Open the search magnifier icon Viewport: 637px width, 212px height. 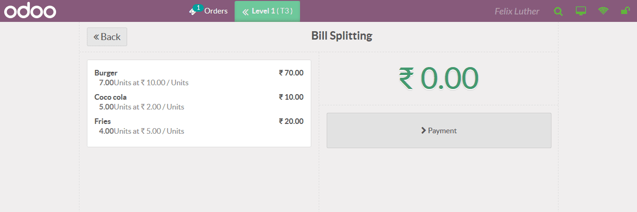pyautogui.click(x=558, y=11)
